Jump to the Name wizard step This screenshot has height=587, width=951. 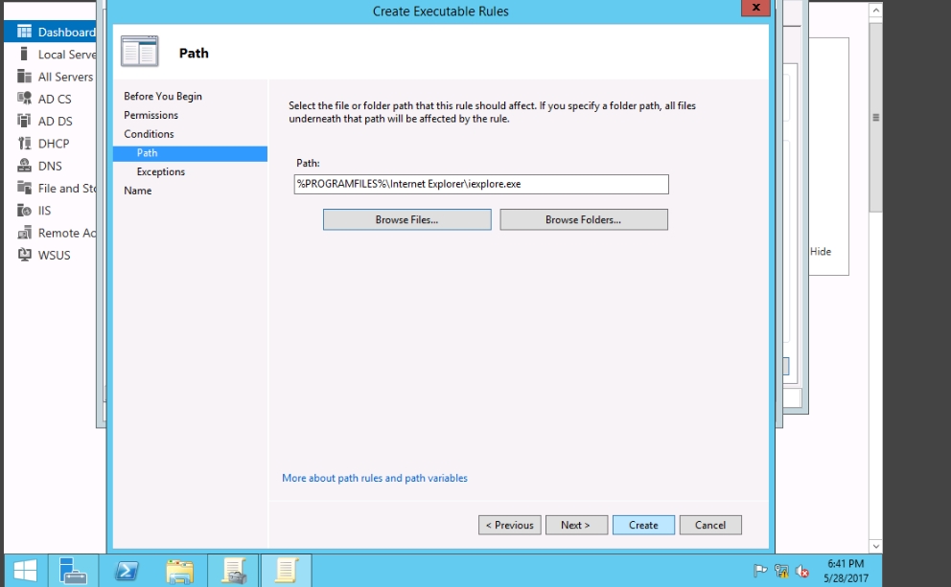tap(137, 191)
